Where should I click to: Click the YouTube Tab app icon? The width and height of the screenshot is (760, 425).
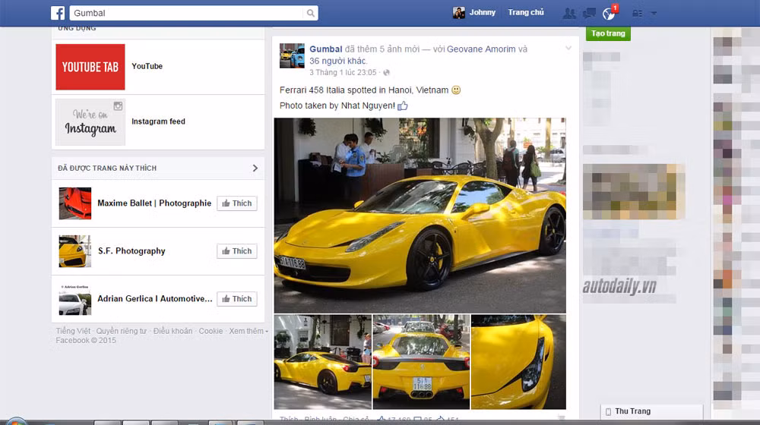point(90,67)
